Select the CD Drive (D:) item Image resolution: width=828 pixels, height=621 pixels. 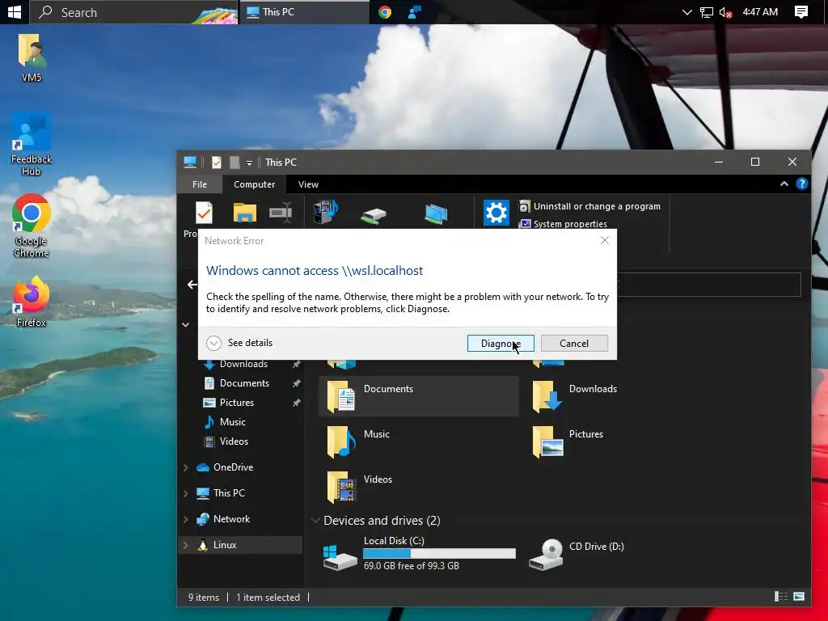point(577,553)
